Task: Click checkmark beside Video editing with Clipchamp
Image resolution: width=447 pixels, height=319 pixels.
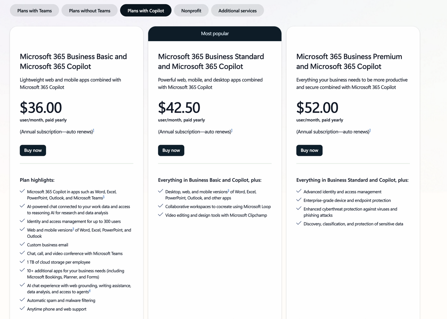Action: point(161,215)
